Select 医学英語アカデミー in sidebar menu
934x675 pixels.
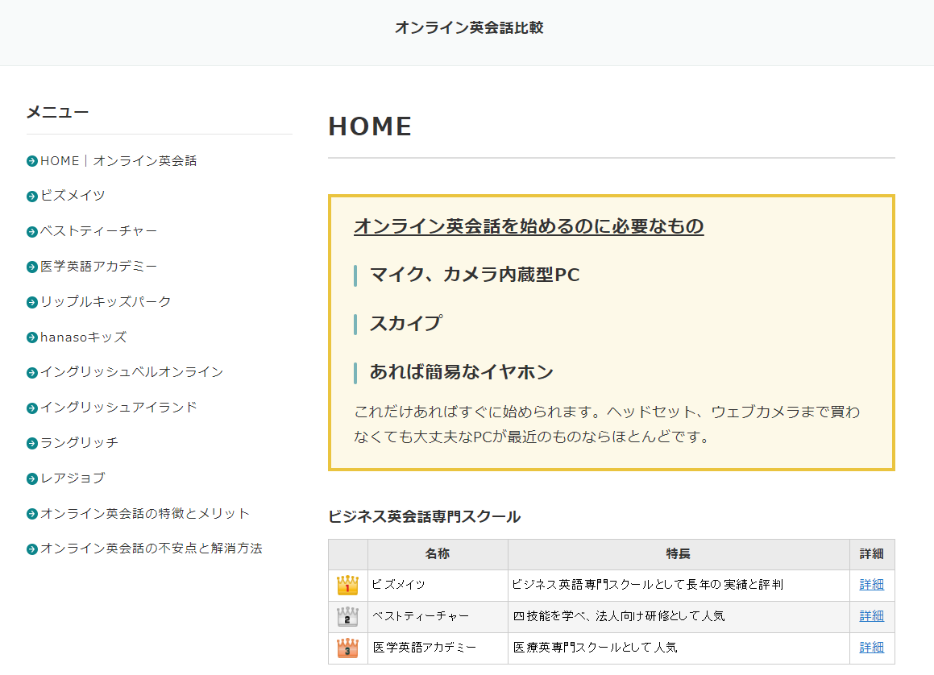(98, 267)
